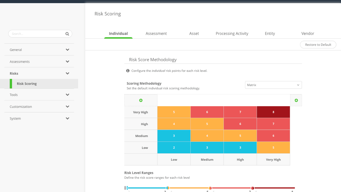Click the red slider handle at 7

pyautogui.click(x=252, y=188)
